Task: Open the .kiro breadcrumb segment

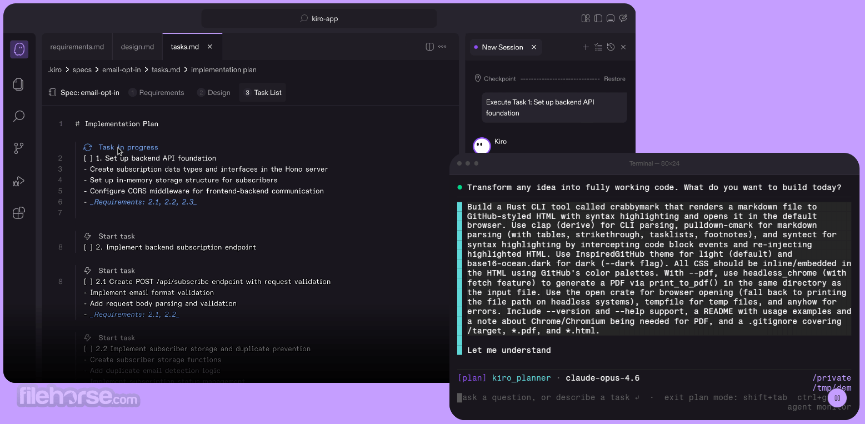Action: [55, 69]
